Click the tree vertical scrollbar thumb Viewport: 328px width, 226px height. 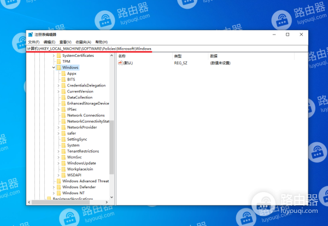[112, 147]
